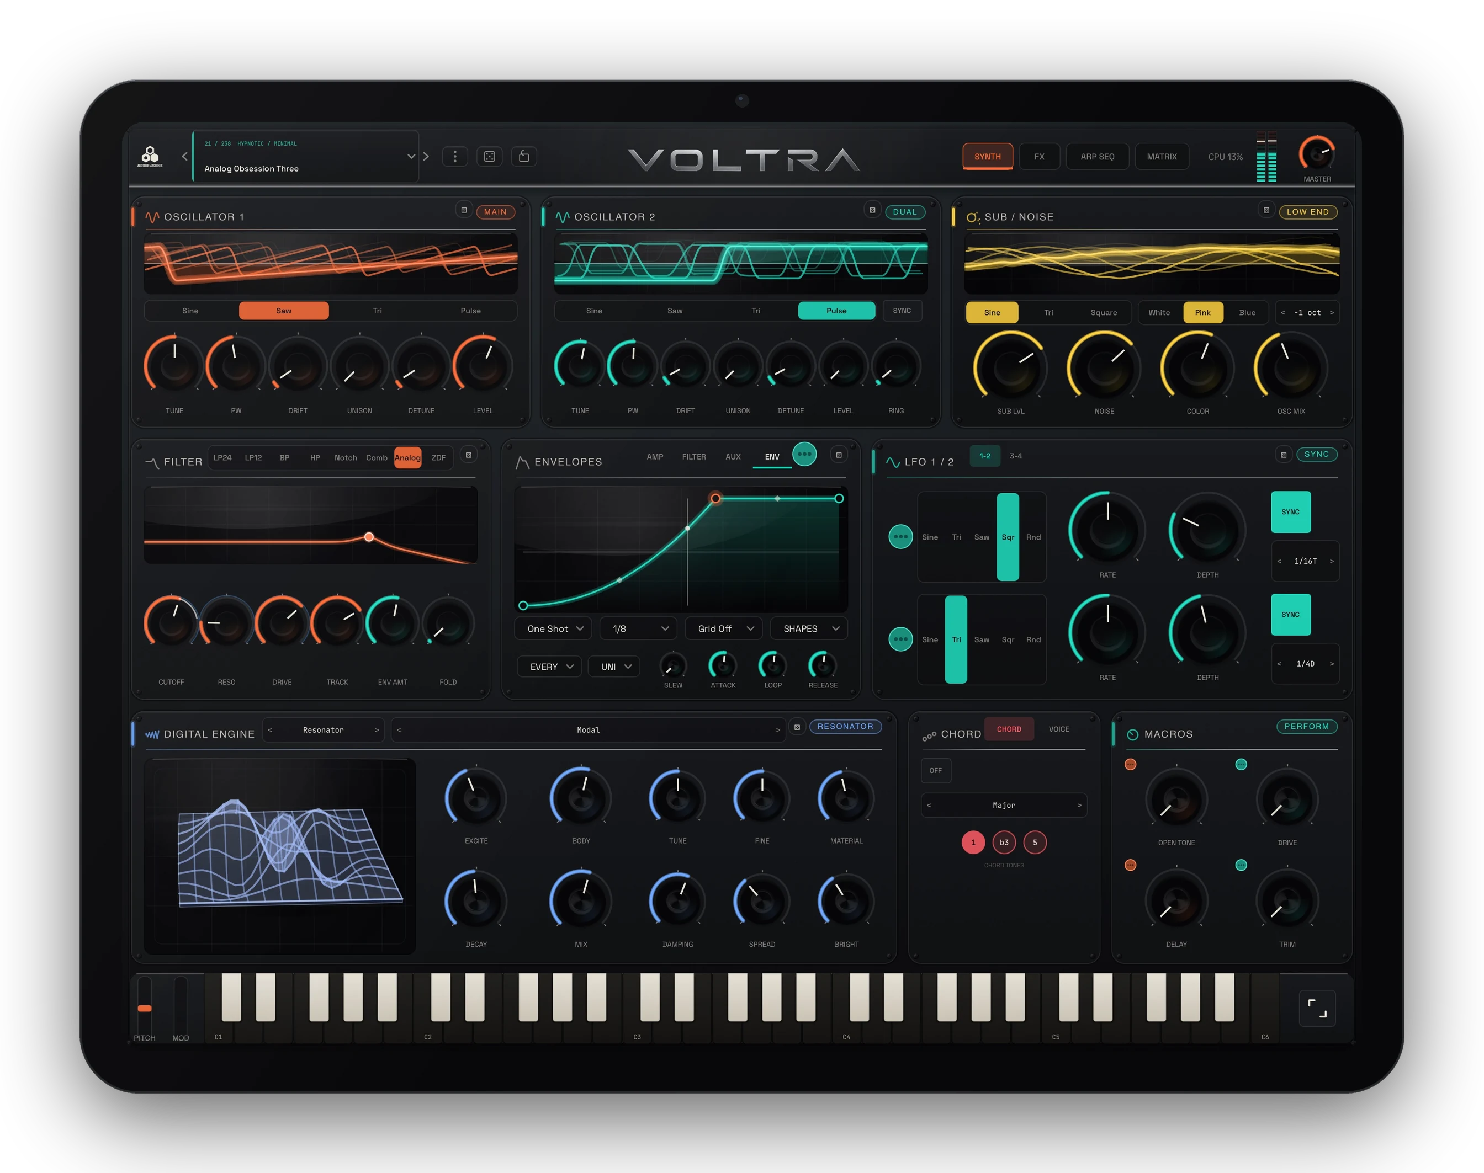Viewport: 1484px width, 1173px height.
Task: Switch to the FX tab
Action: [x=1040, y=157]
